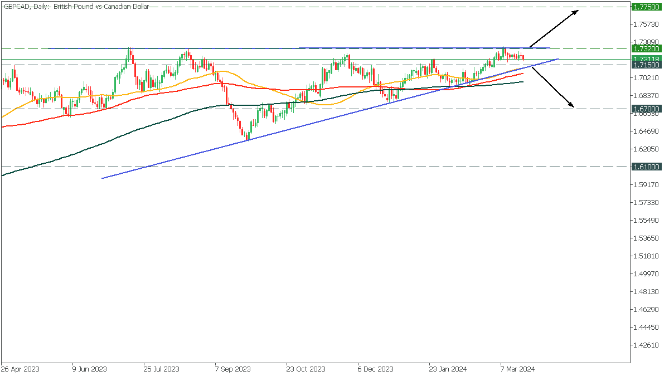This screenshot has height=376, width=669.
Task: Click the GBPCAD Daily chart title
Action: pyautogui.click(x=76, y=7)
